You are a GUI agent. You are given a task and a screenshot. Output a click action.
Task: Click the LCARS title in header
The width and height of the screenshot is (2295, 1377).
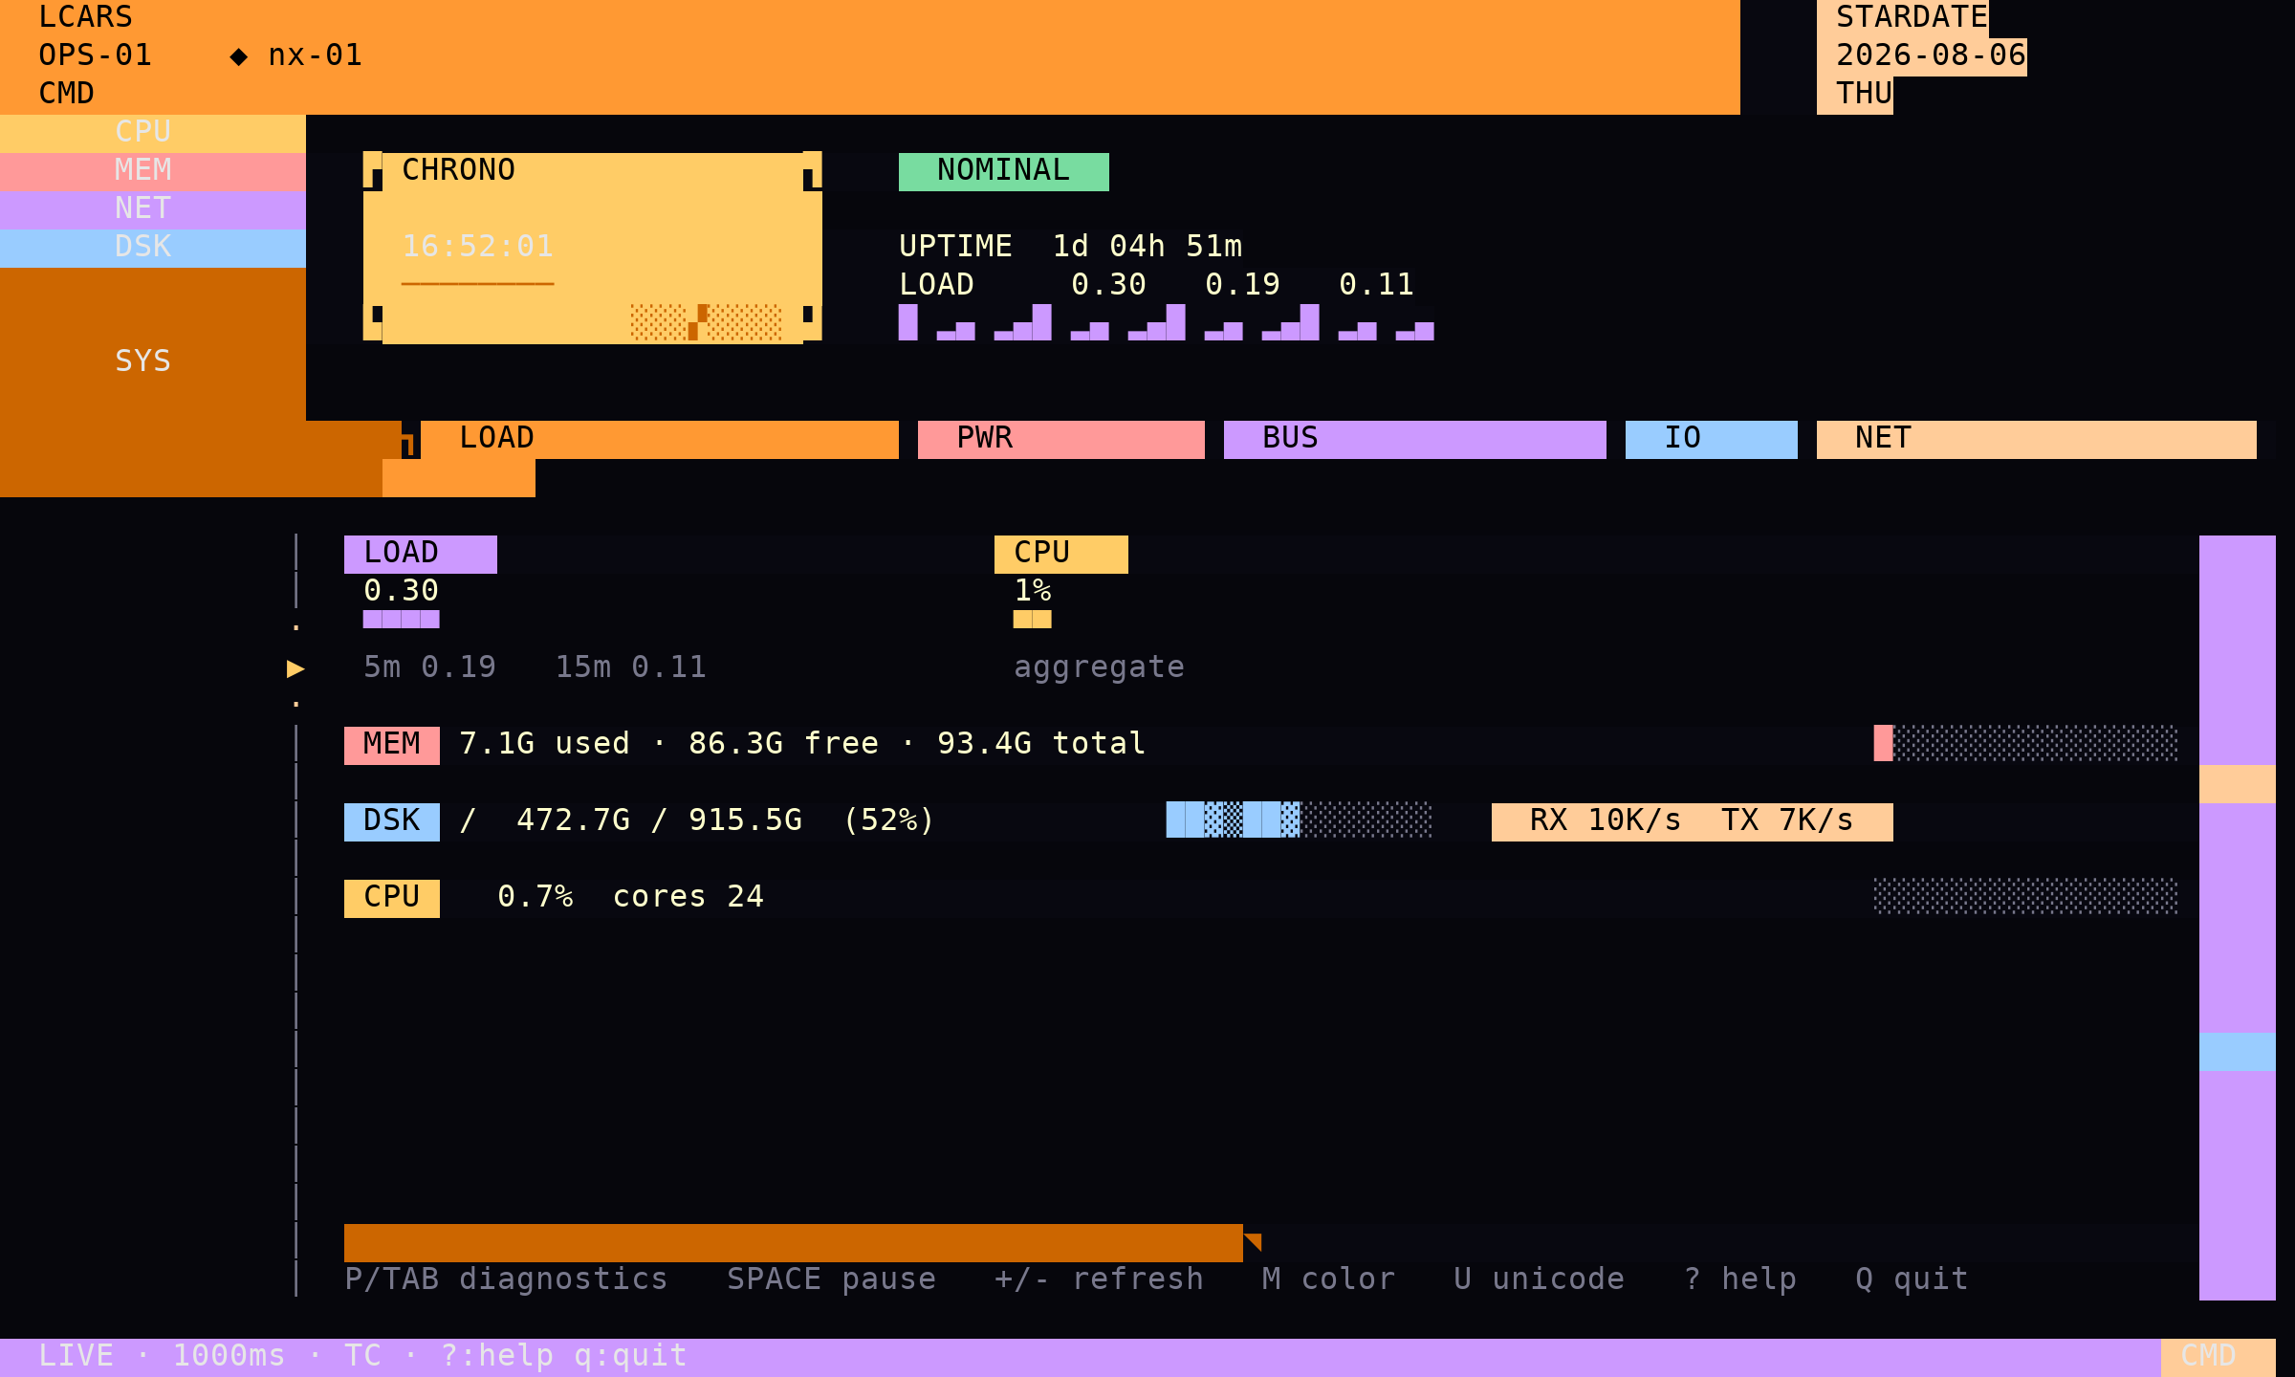(x=86, y=17)
